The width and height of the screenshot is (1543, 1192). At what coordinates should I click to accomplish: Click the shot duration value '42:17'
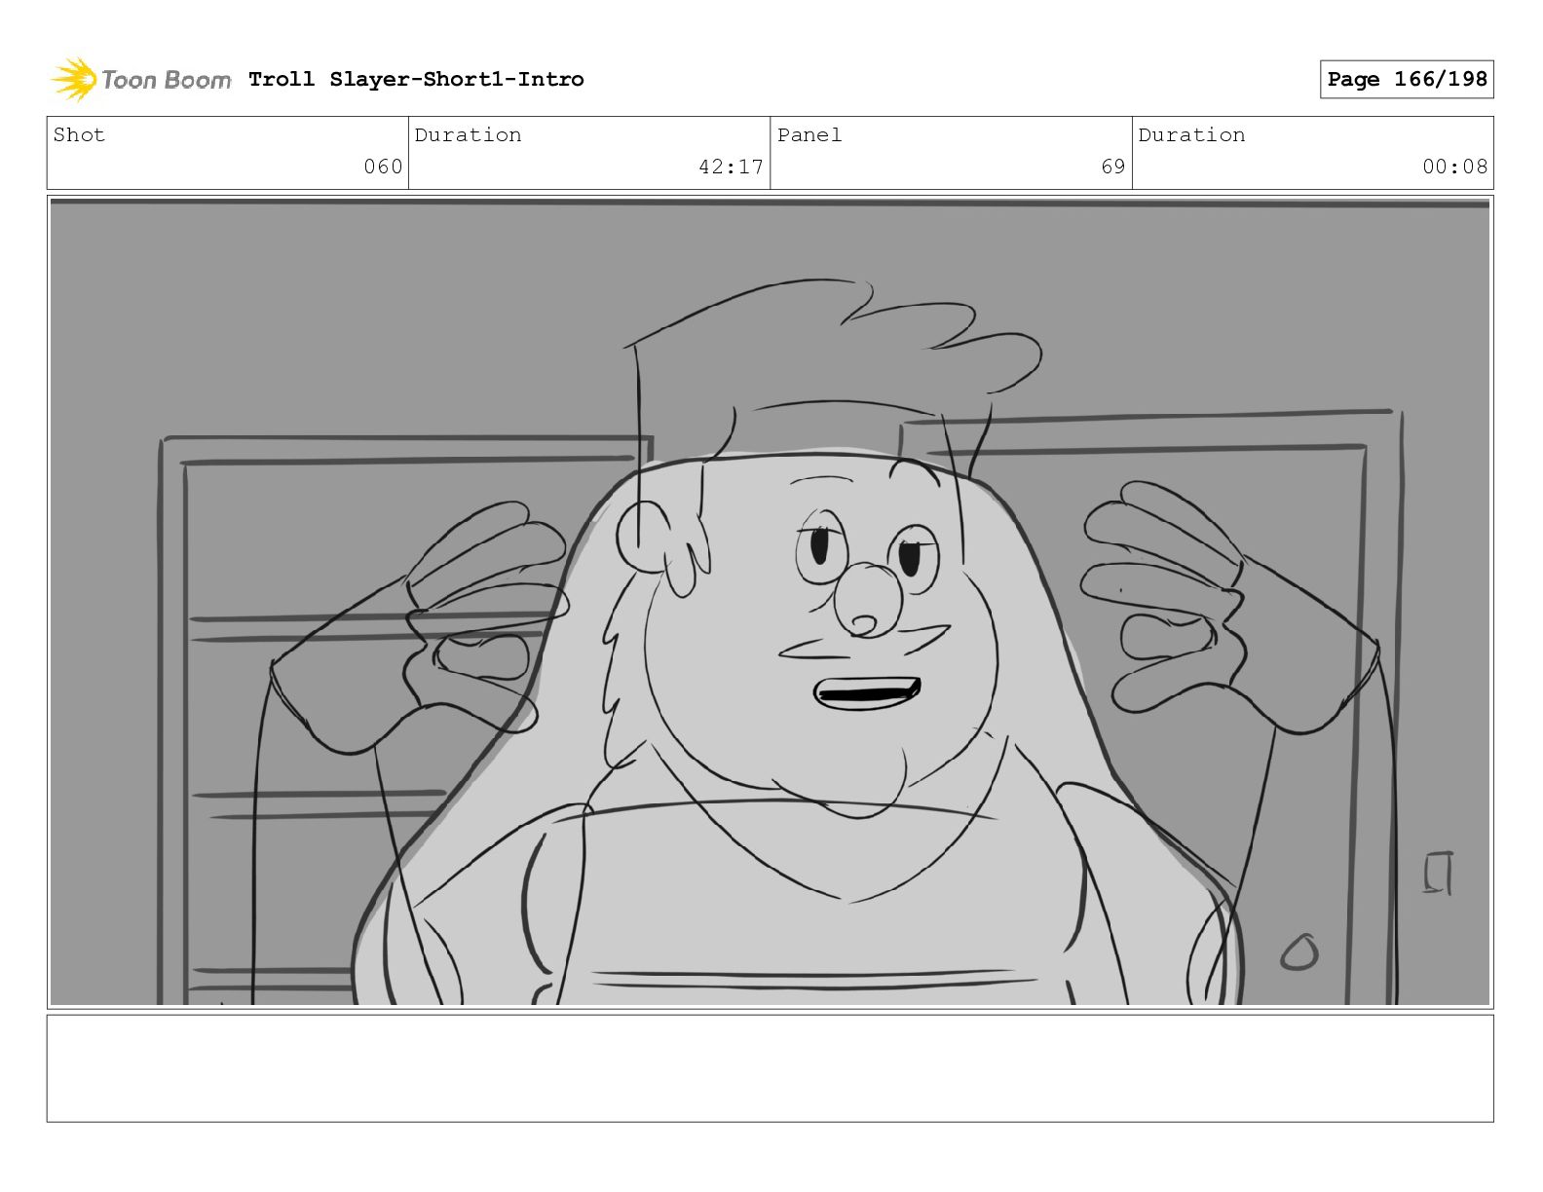[731, 167]
